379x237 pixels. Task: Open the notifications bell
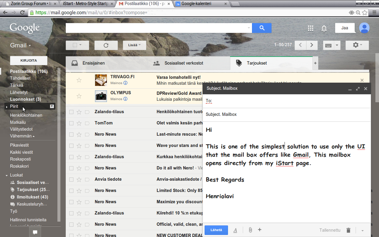(x=324, y=28)
